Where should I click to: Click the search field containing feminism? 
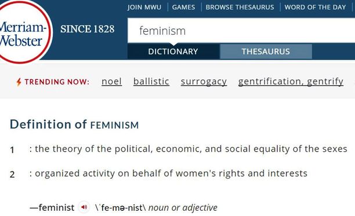[x=241, y=31]
